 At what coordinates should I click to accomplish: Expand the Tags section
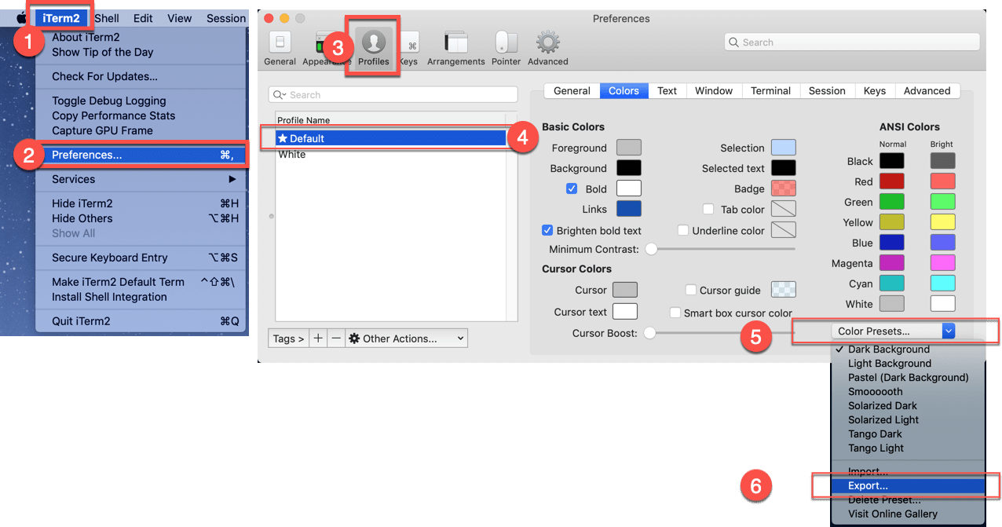point(289,338)
